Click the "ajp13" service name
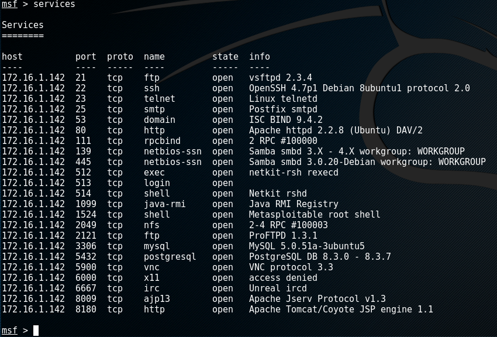497x337 pixels. 157,298
